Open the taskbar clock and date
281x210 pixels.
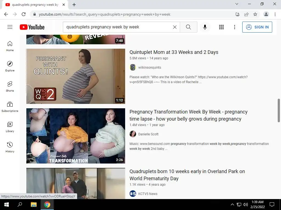click(257, 205)
